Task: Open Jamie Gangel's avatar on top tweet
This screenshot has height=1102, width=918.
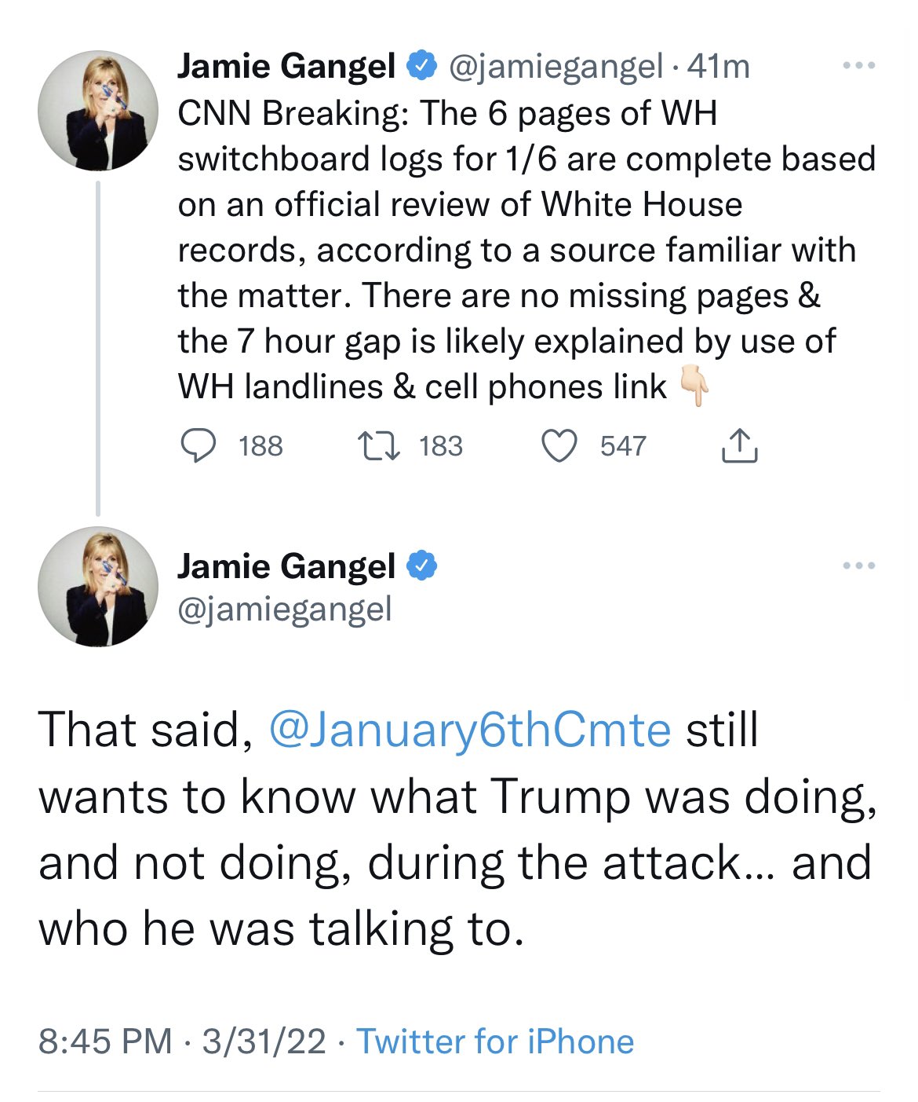Action: click(98, 111)
